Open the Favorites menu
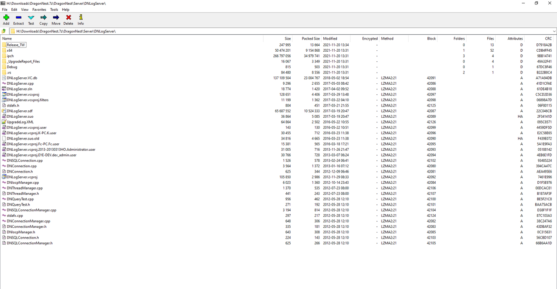Screen dimensions: 557x289 (39, 10)
